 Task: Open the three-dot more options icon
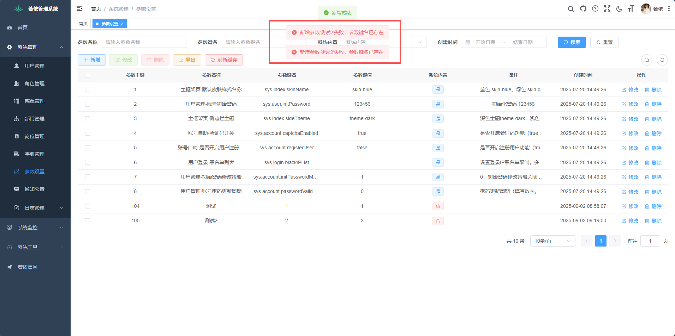[x=669, y=8]
